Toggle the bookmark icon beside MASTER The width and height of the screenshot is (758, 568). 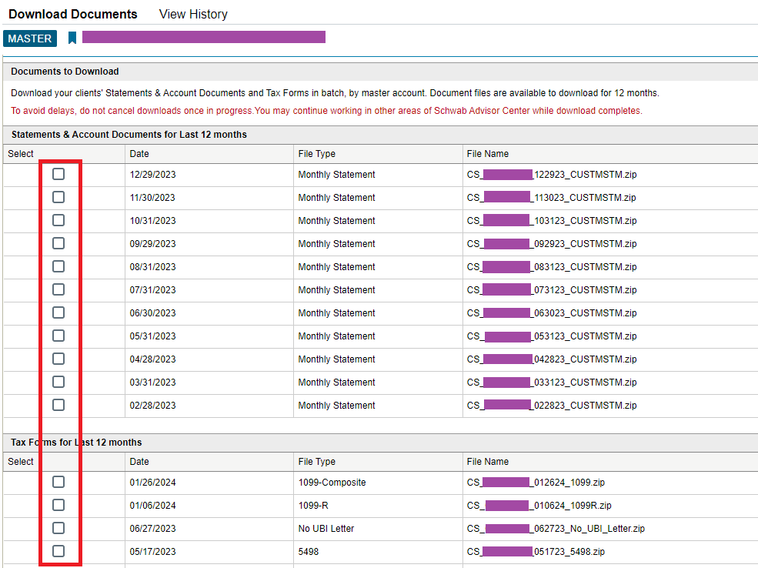pos(72,36)
